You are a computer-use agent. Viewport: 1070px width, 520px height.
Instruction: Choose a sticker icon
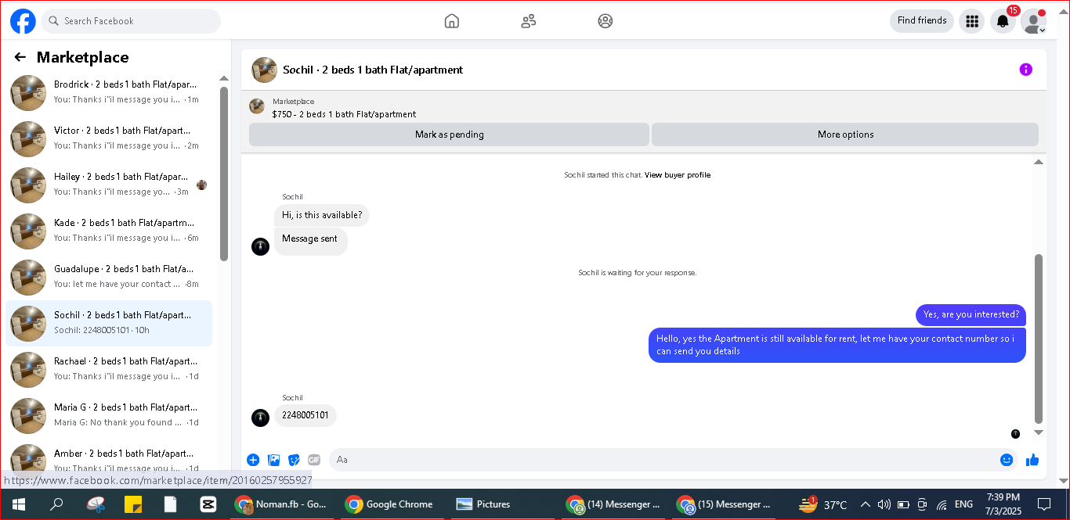[x=295, y=460]
